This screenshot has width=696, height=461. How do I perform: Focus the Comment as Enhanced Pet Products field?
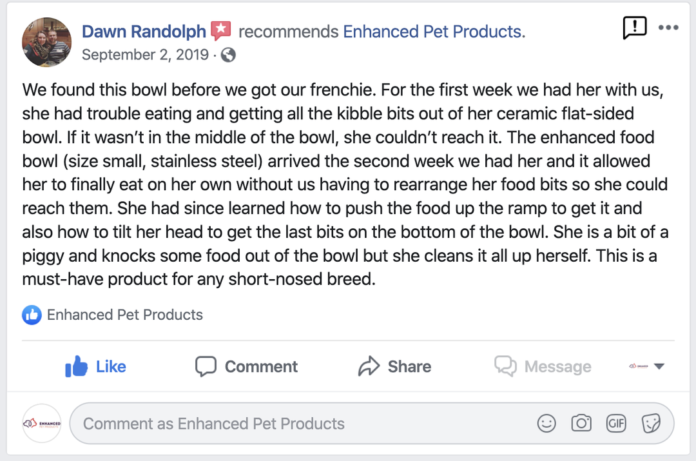pyautogui.click(x=303, y=424)
